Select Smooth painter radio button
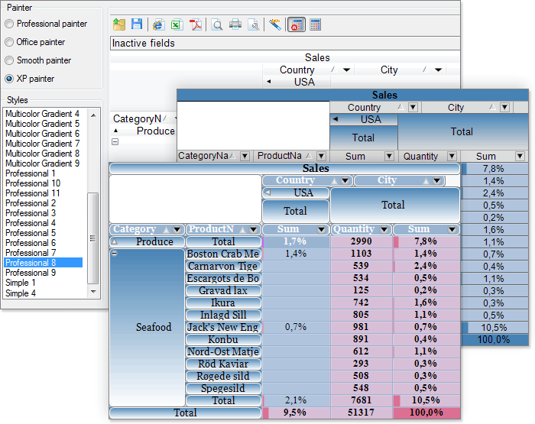 point(9,60)
